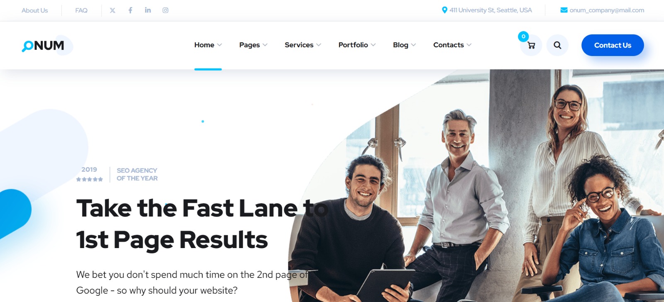The image size is (664, 302).
Task: Open the FAQ link
Action: (x=81, y=10)
